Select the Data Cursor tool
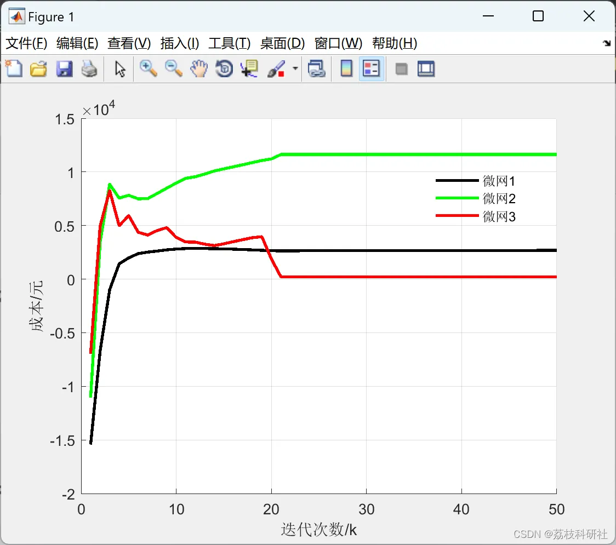Viewport: 616px width, 545px height. point(249,68)
